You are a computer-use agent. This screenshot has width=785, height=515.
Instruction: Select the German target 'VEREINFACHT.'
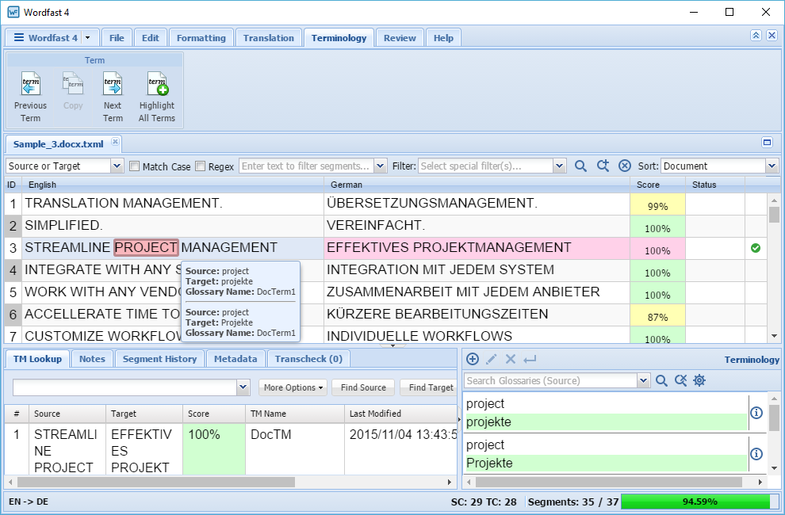click(x=376, y=225)
